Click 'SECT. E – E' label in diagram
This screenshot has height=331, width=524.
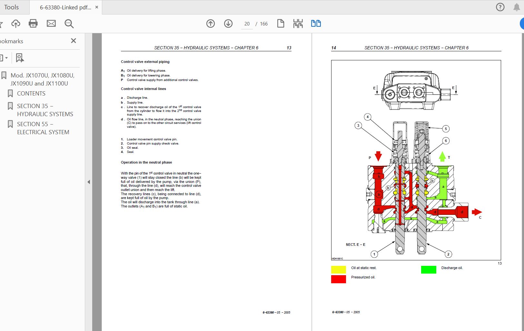pyautogui.click(x=356, y=245)
